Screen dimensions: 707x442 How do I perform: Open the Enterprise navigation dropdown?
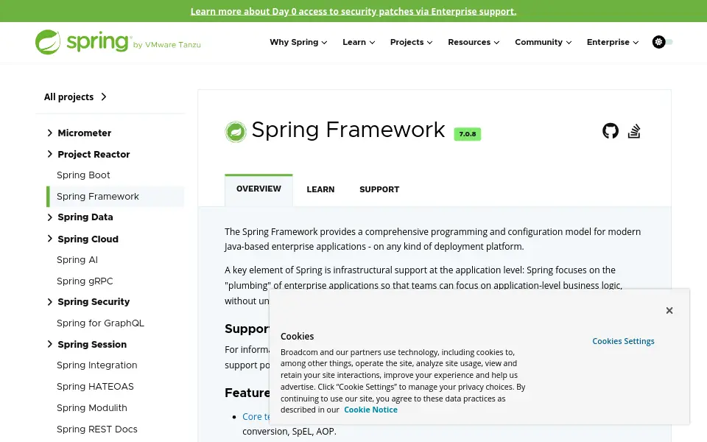(x=612, y=42)
